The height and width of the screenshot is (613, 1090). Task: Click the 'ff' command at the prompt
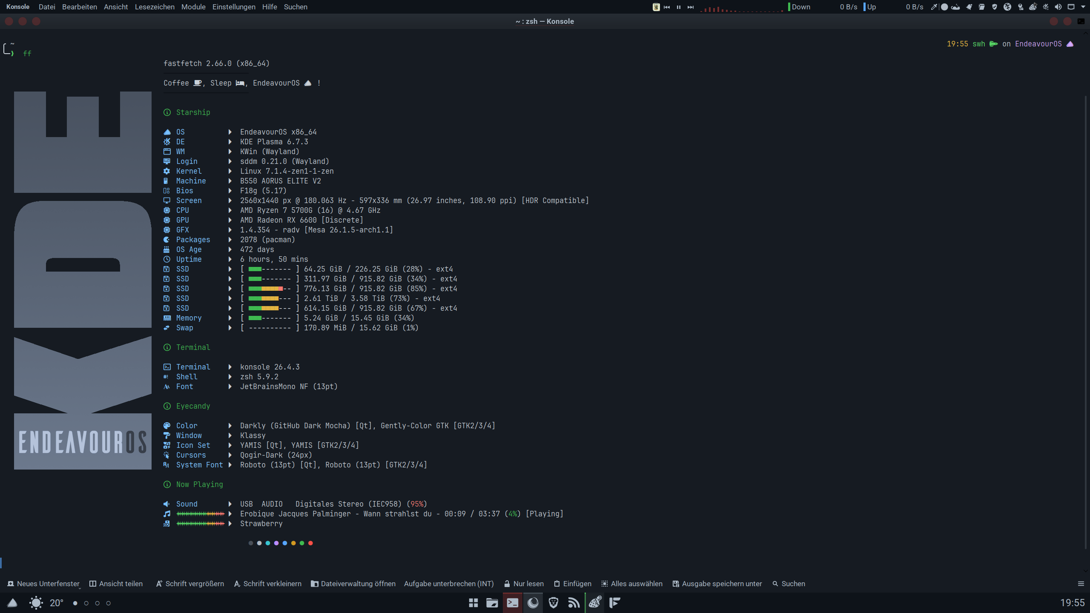27,53
